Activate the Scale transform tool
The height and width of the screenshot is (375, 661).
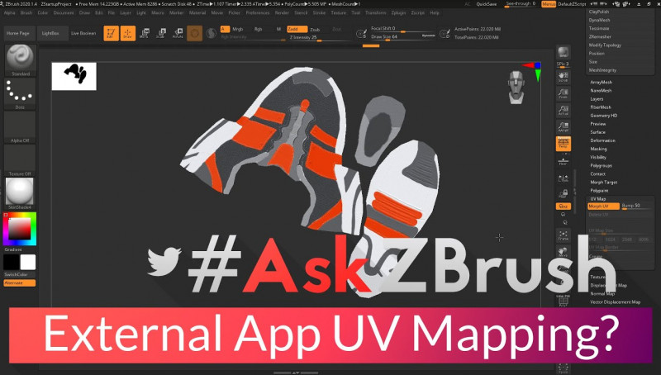coord(160,33)
